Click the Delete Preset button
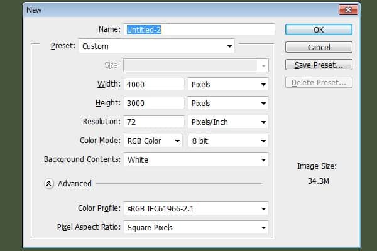377x251 pixels. [x=319, y=82]
